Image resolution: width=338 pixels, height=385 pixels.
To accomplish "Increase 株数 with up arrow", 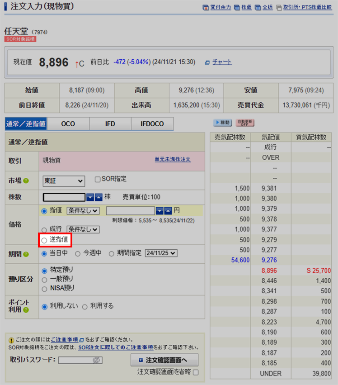I will click(x=99, y=197).
